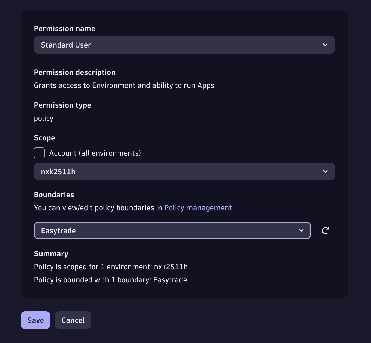Click the permission description text about Apps
Viewport: 371px width, 343px height.
pyautogui.click(x=124, y=85)
